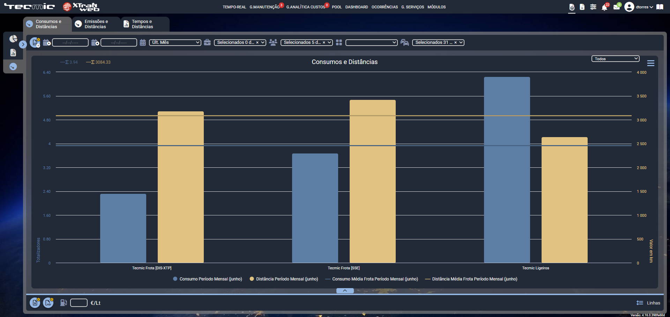The image size is (670, 317).
Task: Click the end date calendar icon
Action: pyautogui.click(x=95, y=42)
